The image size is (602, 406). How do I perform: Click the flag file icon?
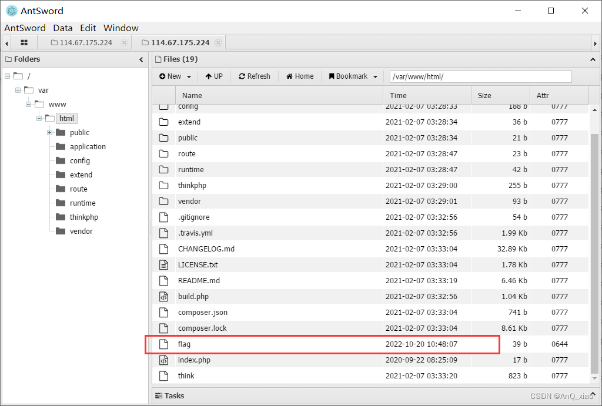[x=163, y=344]
